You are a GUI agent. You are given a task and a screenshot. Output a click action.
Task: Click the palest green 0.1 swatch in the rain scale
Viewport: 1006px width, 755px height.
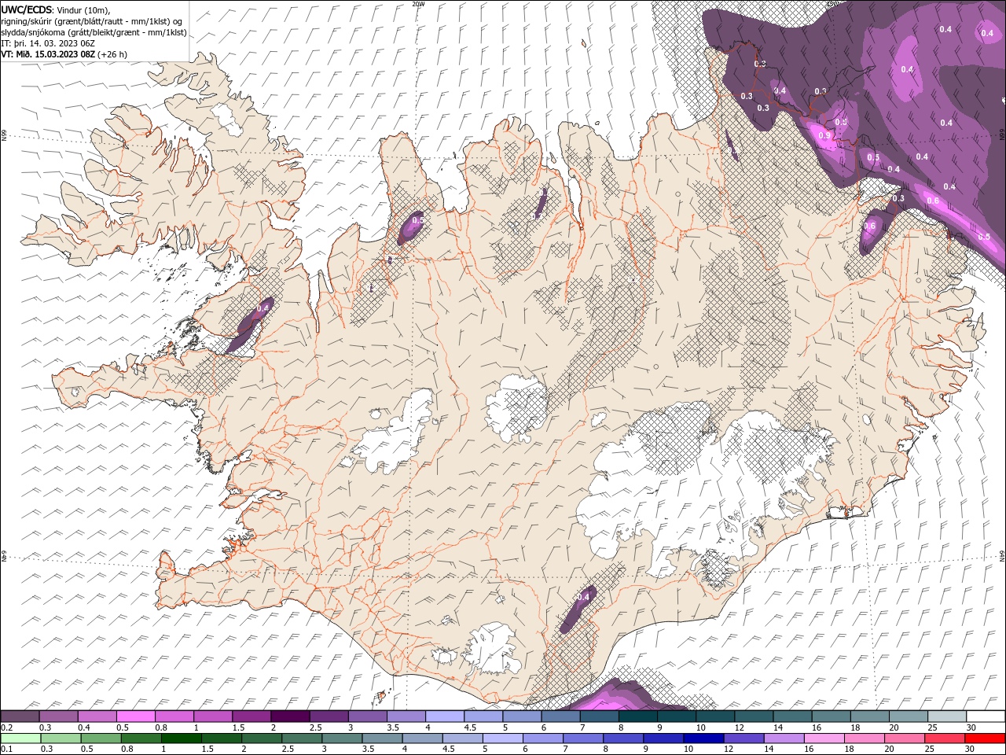pos(20,738)
